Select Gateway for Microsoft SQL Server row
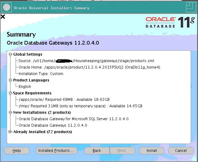 (x=74, y=119)
